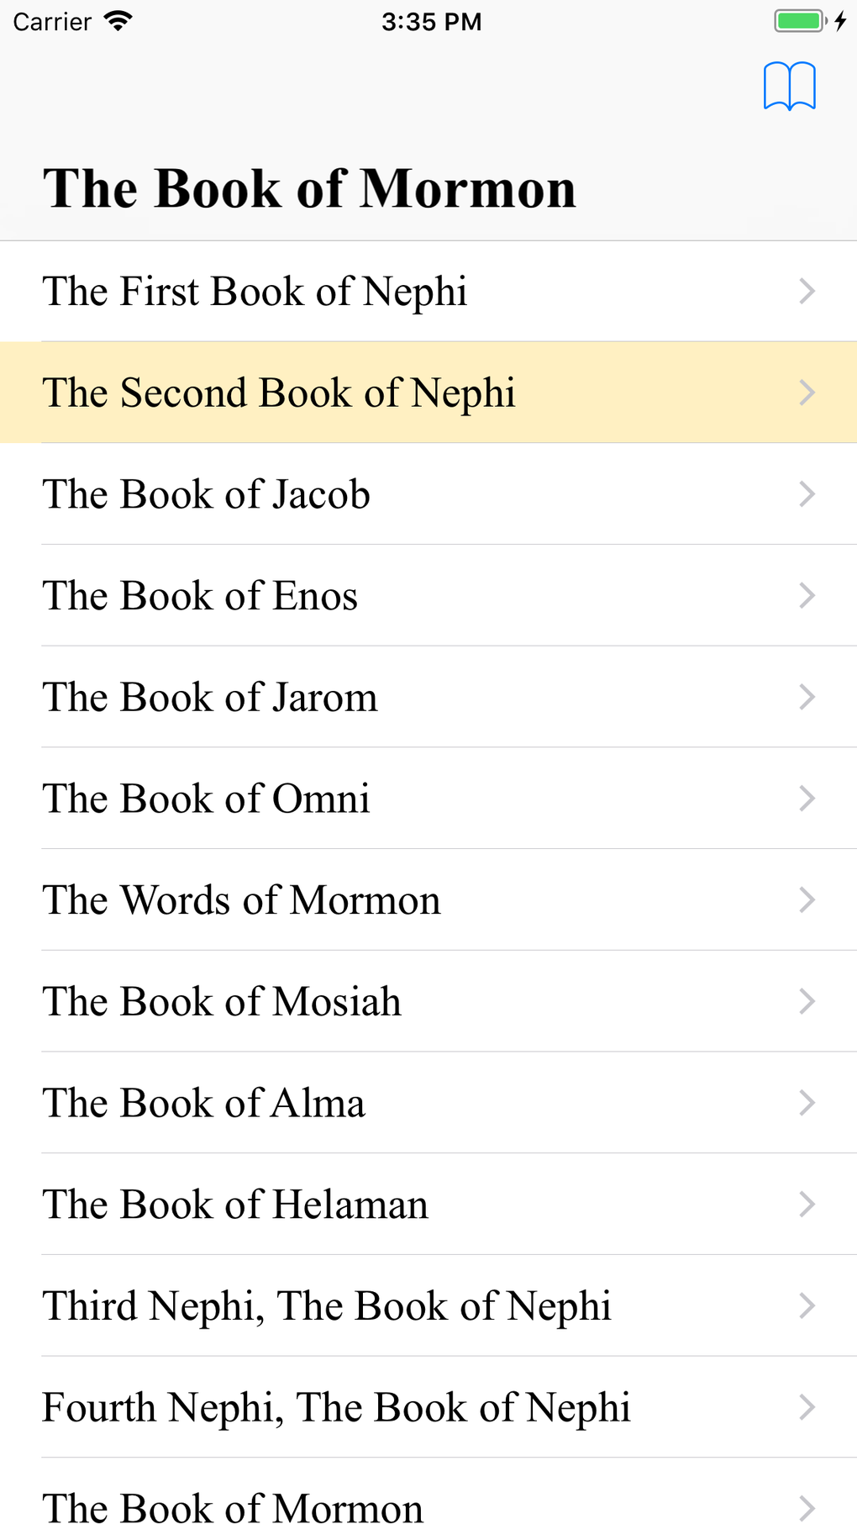Open the last visible Book of Mormon row

coord(234,1505)
